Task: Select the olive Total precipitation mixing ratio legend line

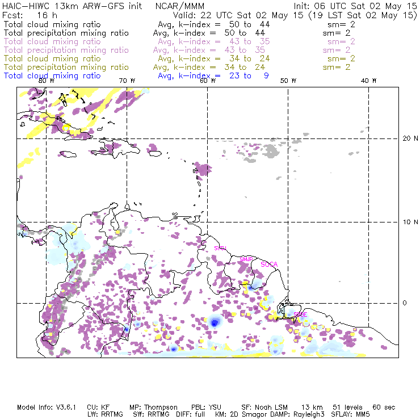Action: point(177,67)
